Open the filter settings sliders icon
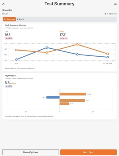The image size is (119, 156). (115, 4)
